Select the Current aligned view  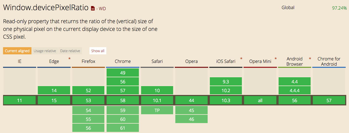click(x=17, y=51)
